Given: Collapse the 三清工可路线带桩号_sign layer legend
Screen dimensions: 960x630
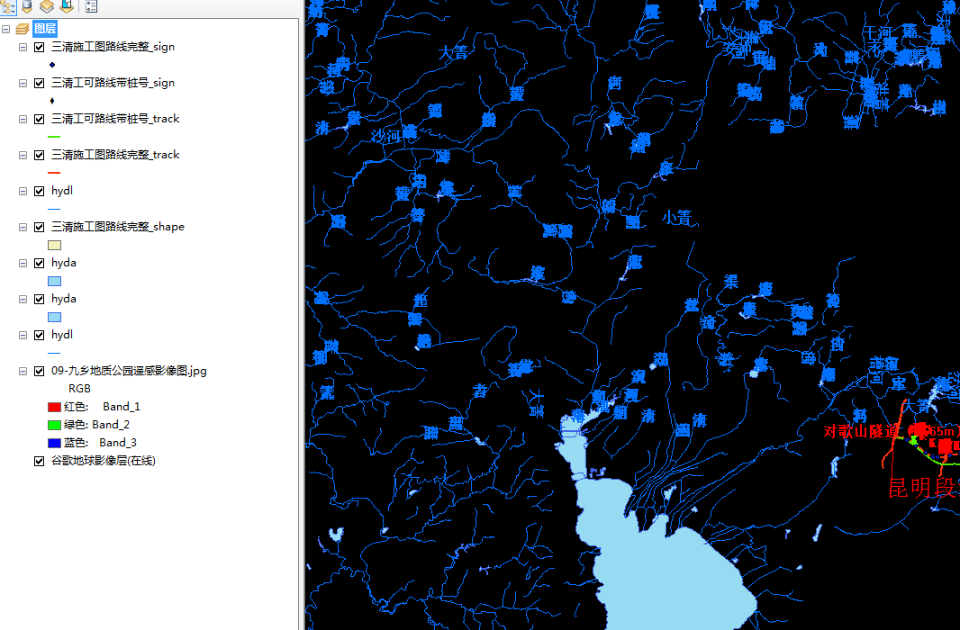Looking at the screenshot, I should [23, 83].
